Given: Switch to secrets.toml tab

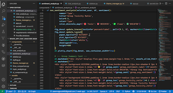Looking at the screenshot, I should [x=153, y=4].
